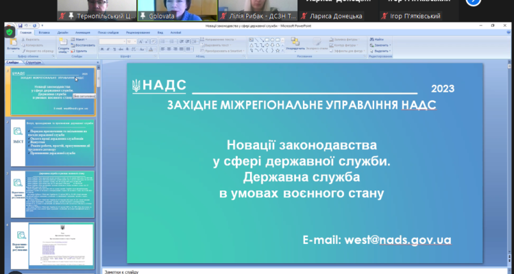Viewport: 514px width, 274px height.
Task: Click the Восстановить button
Action: click(x=83, y=45)
